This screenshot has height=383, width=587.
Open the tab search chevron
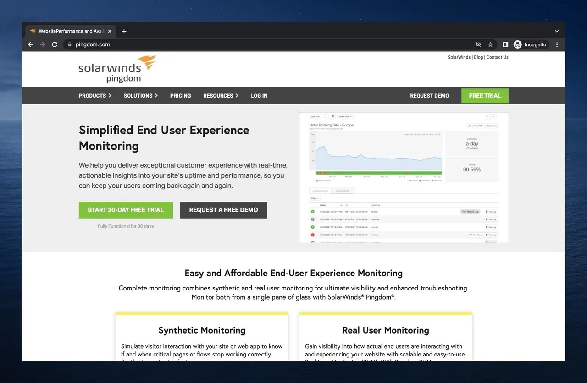(x=557, y=31)
